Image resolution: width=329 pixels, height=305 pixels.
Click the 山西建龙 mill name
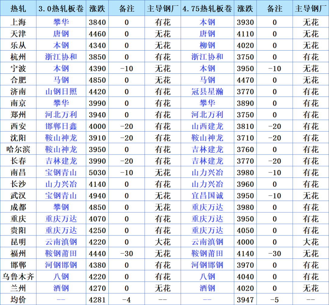pyautogui.click(x=207, y=126)
